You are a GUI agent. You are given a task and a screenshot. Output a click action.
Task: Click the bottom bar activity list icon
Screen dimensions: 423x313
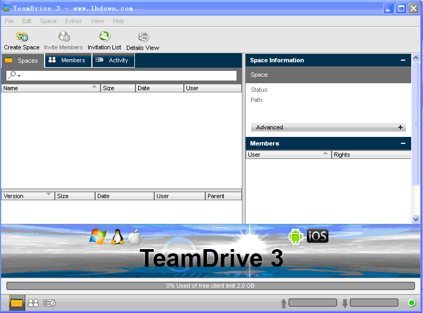[49, 303]
